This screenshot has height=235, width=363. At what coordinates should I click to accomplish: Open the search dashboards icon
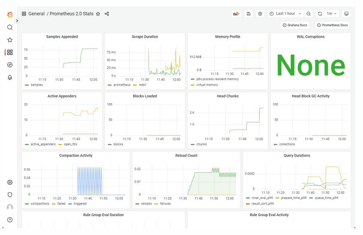[x=10, y=27]
